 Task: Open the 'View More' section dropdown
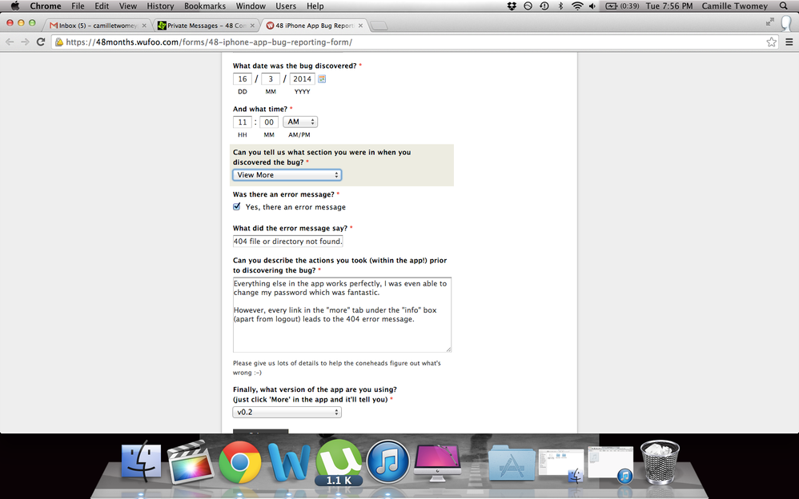pyautogui.click(x=287, y=174)
